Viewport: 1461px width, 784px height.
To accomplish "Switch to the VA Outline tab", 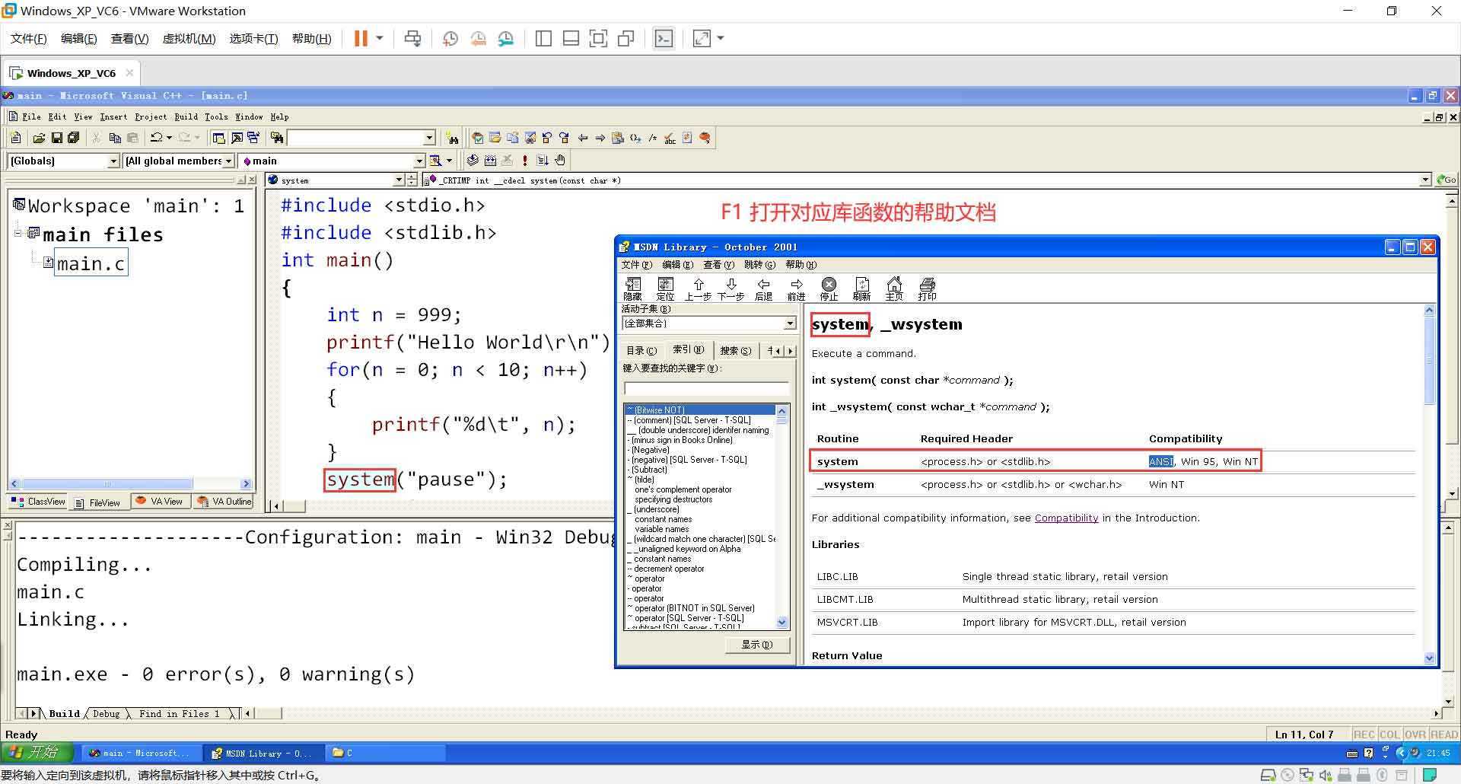I will 224,501.
